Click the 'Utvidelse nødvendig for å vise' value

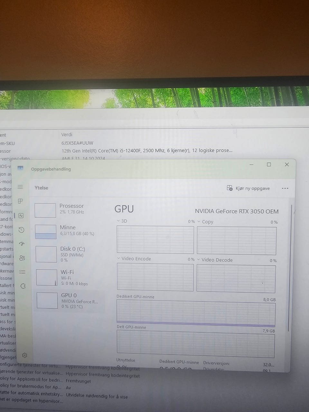[x=97, y=396]
